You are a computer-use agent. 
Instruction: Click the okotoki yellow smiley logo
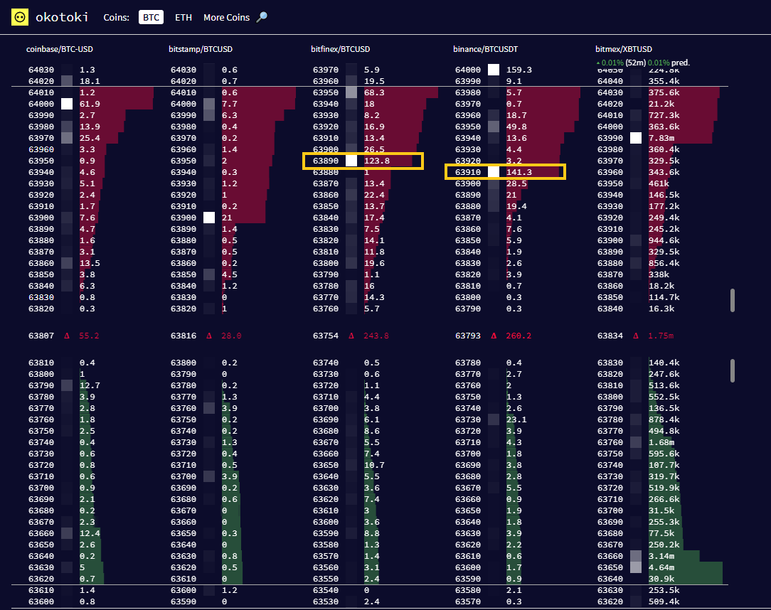click(x=20, y=17)
